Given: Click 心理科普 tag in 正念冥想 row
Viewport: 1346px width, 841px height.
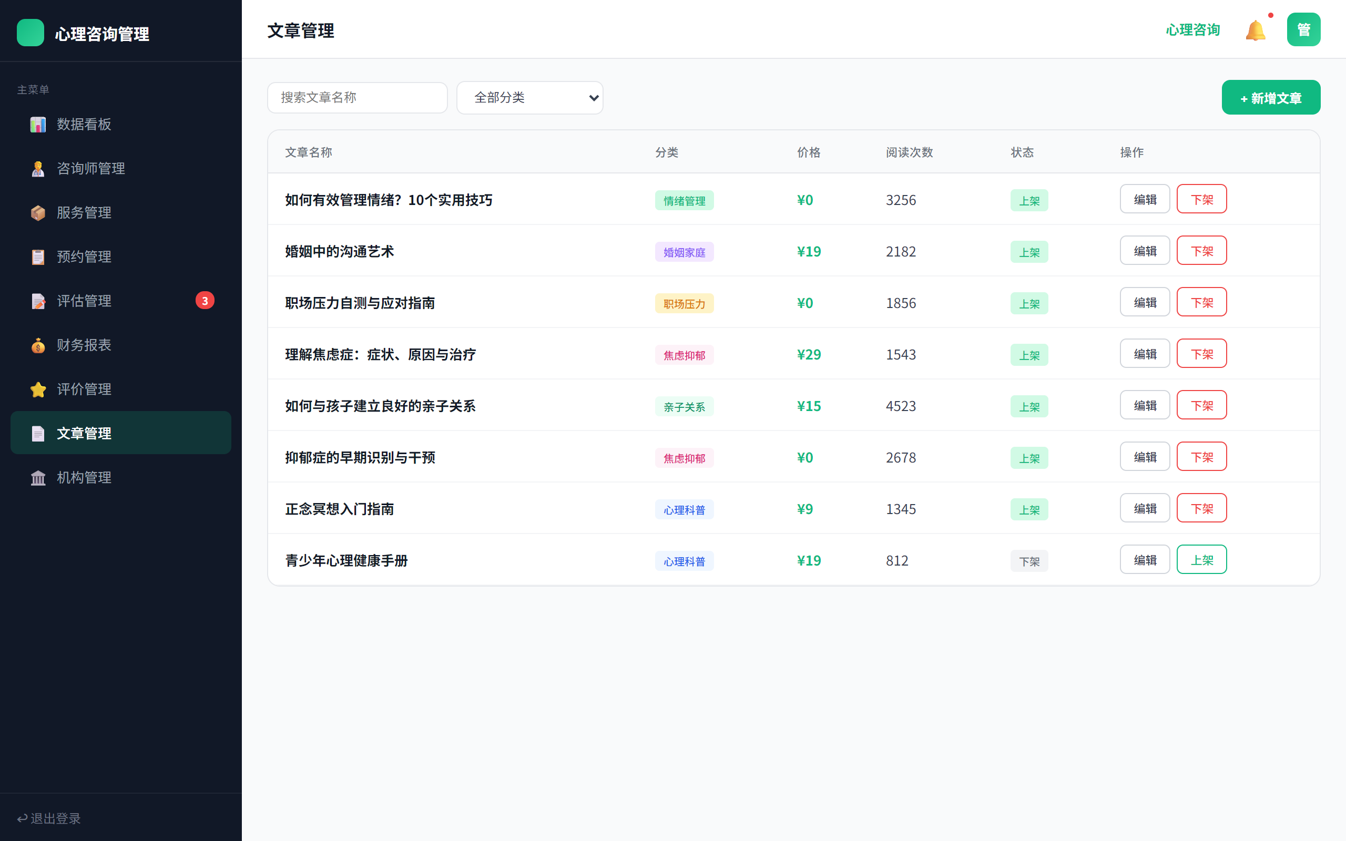Looking at the screenshot, I should [684, 509].
